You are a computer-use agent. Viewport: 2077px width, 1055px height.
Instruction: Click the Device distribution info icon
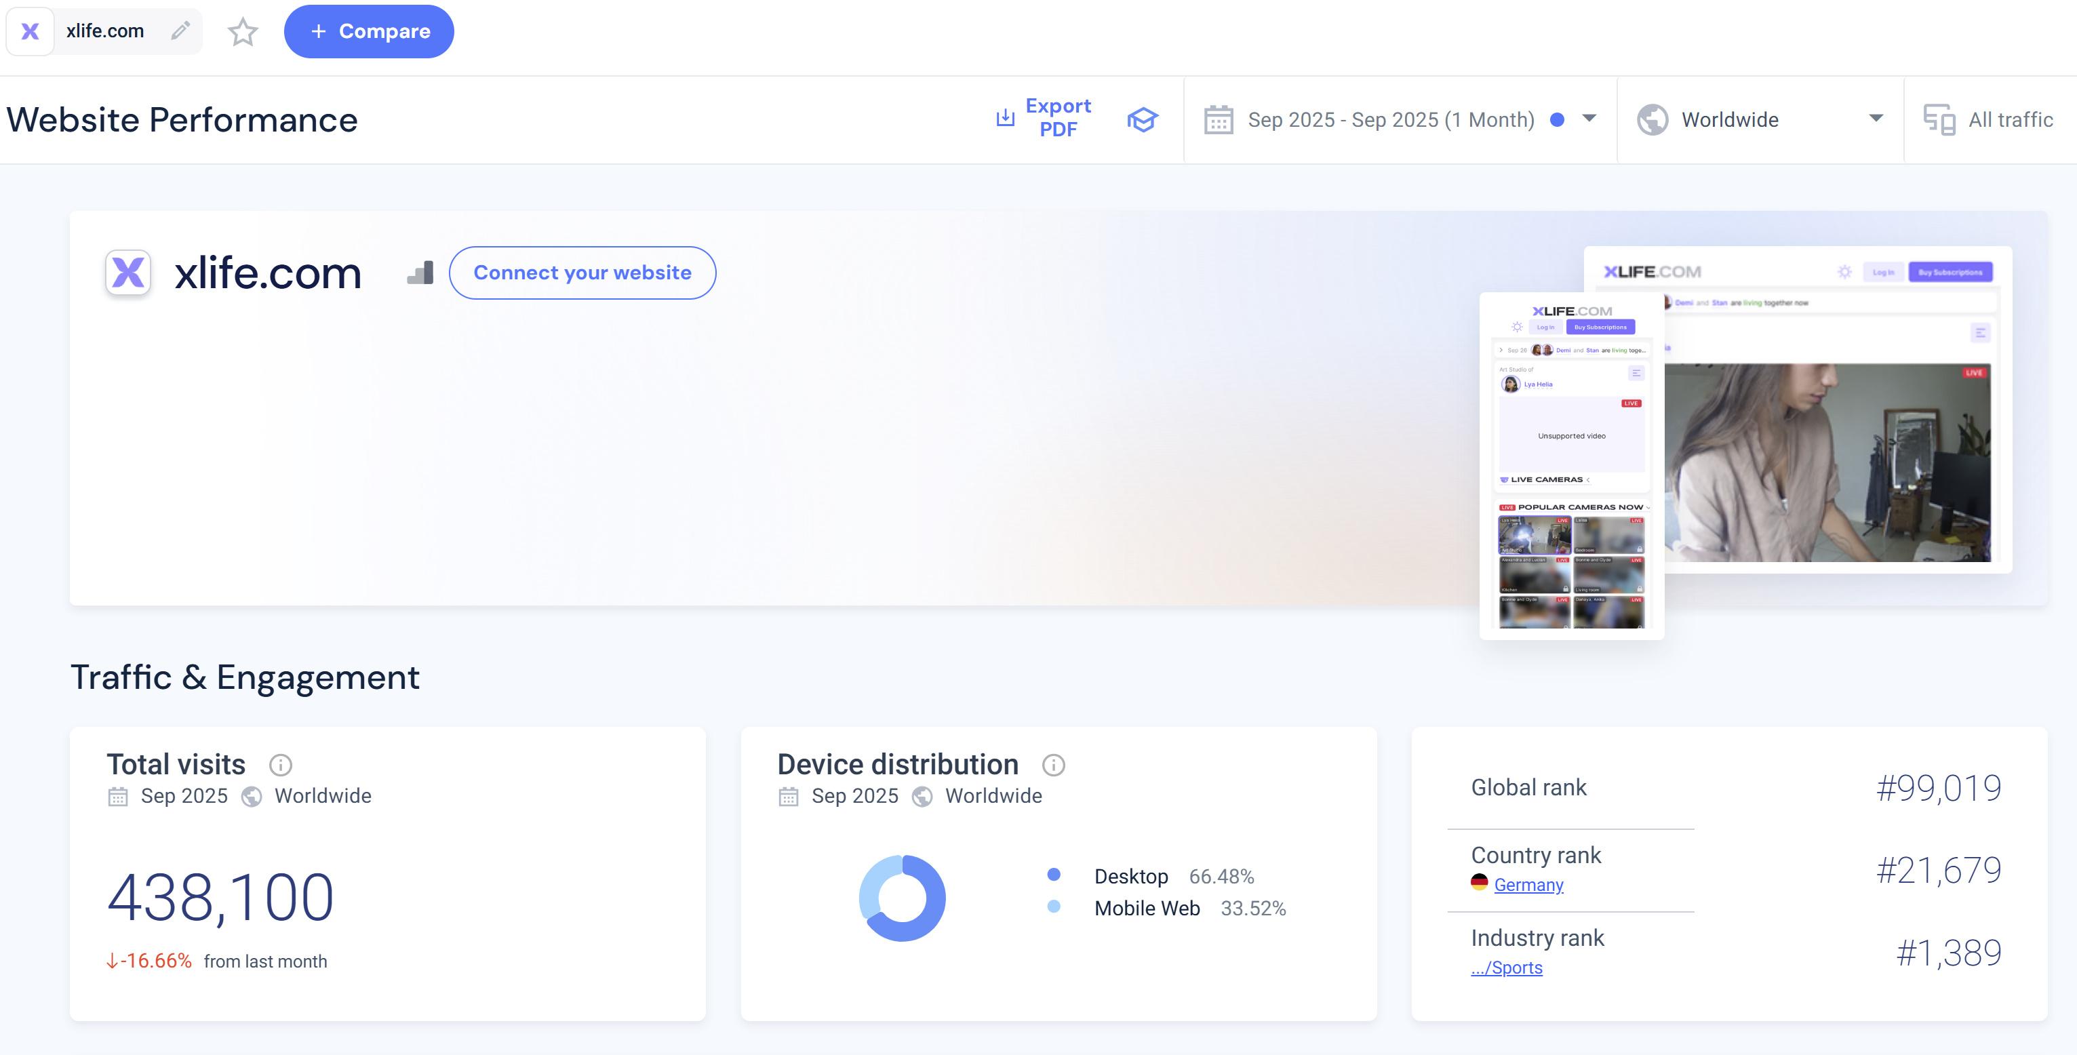tap(1053, 764)
